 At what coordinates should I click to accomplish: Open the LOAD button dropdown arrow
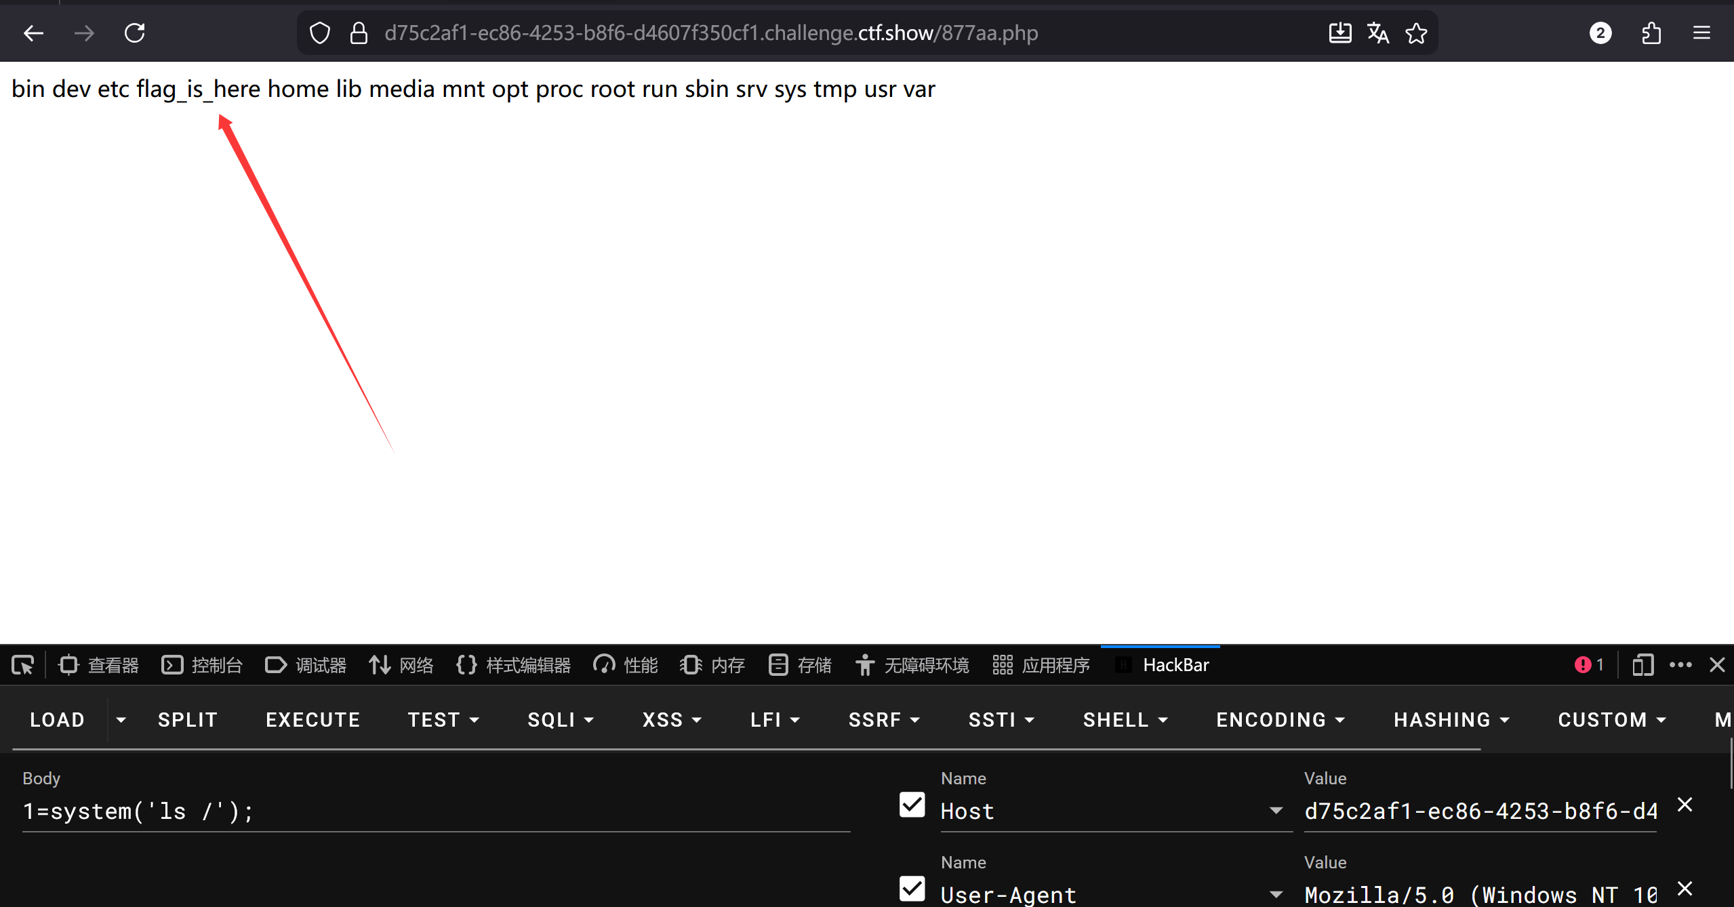121,720
